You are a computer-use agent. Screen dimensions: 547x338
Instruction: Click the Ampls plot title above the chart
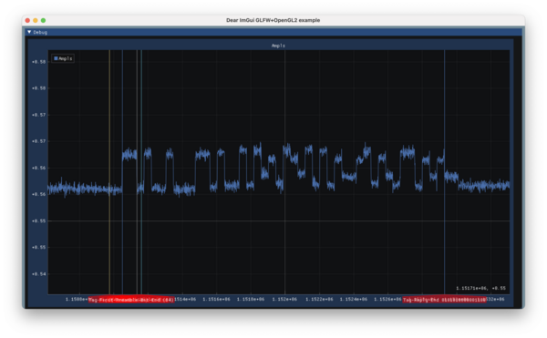tap(278, 46)
